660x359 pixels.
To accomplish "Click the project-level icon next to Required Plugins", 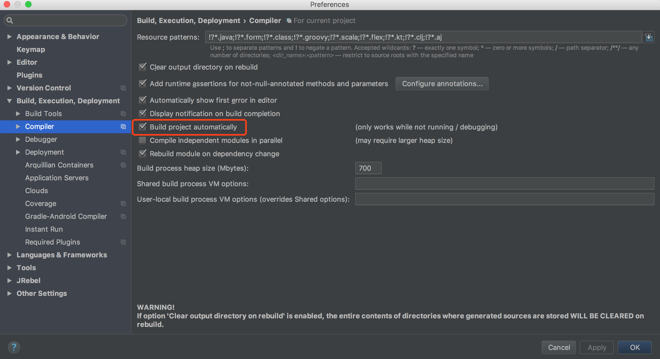I will tap(123, 242).
